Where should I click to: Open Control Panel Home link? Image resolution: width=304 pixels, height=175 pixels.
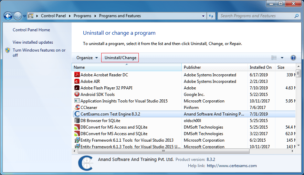point(31,30)
